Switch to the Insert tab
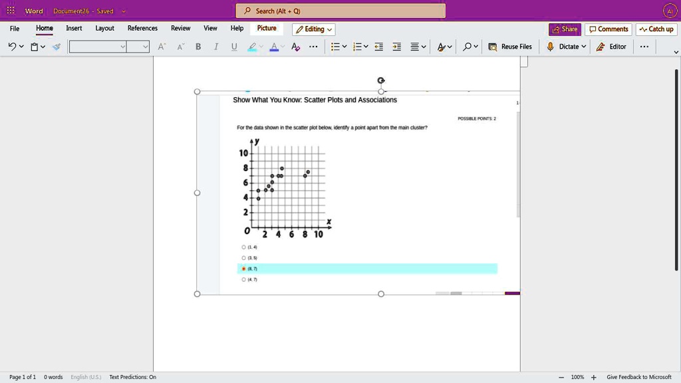681x383 pixels. click(x=74, y=28)
